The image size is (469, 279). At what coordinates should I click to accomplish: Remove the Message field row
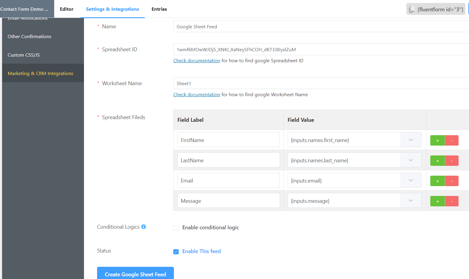pos(452,201)
